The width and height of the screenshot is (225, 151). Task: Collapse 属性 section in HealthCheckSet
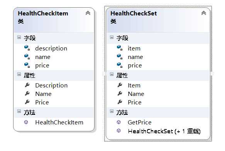tap(112, 74)
